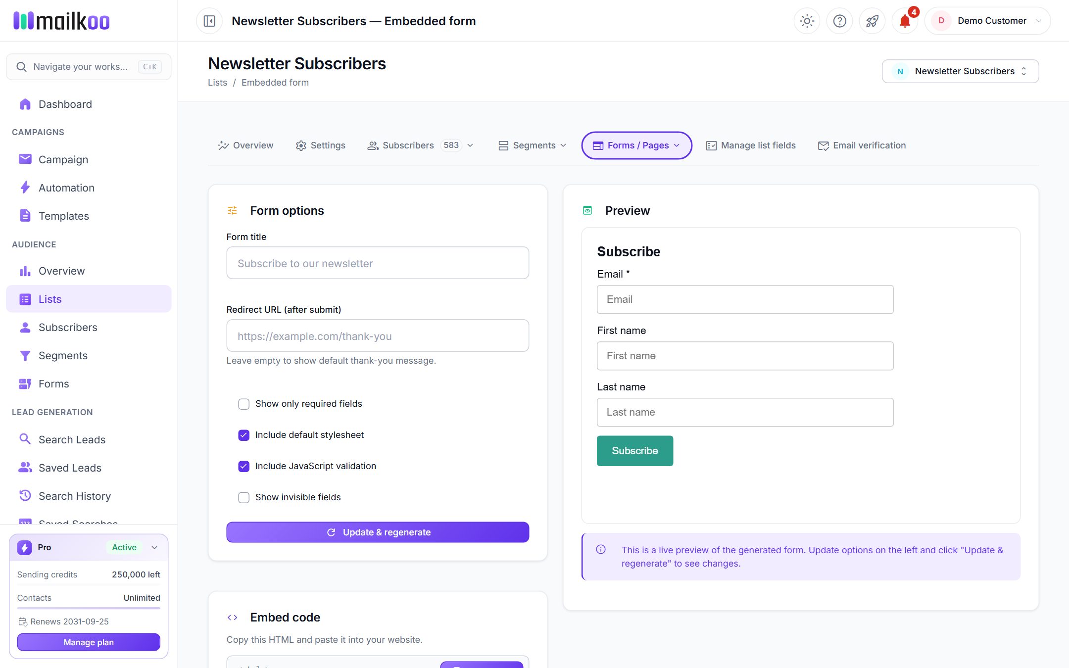Uncheck Include JavaScript validation

(244, 467)
